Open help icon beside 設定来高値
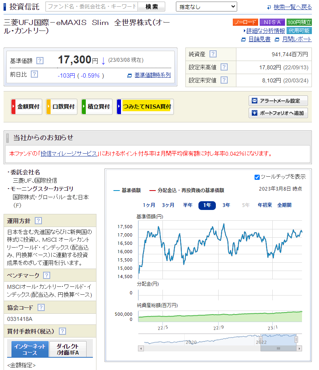 [224, 67]
